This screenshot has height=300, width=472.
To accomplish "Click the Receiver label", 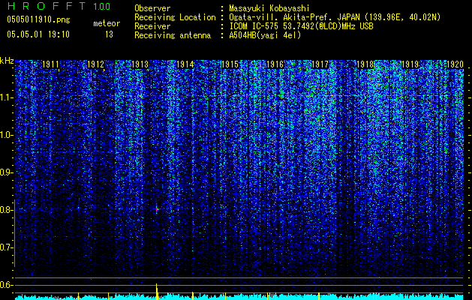I will pos(152,26).
